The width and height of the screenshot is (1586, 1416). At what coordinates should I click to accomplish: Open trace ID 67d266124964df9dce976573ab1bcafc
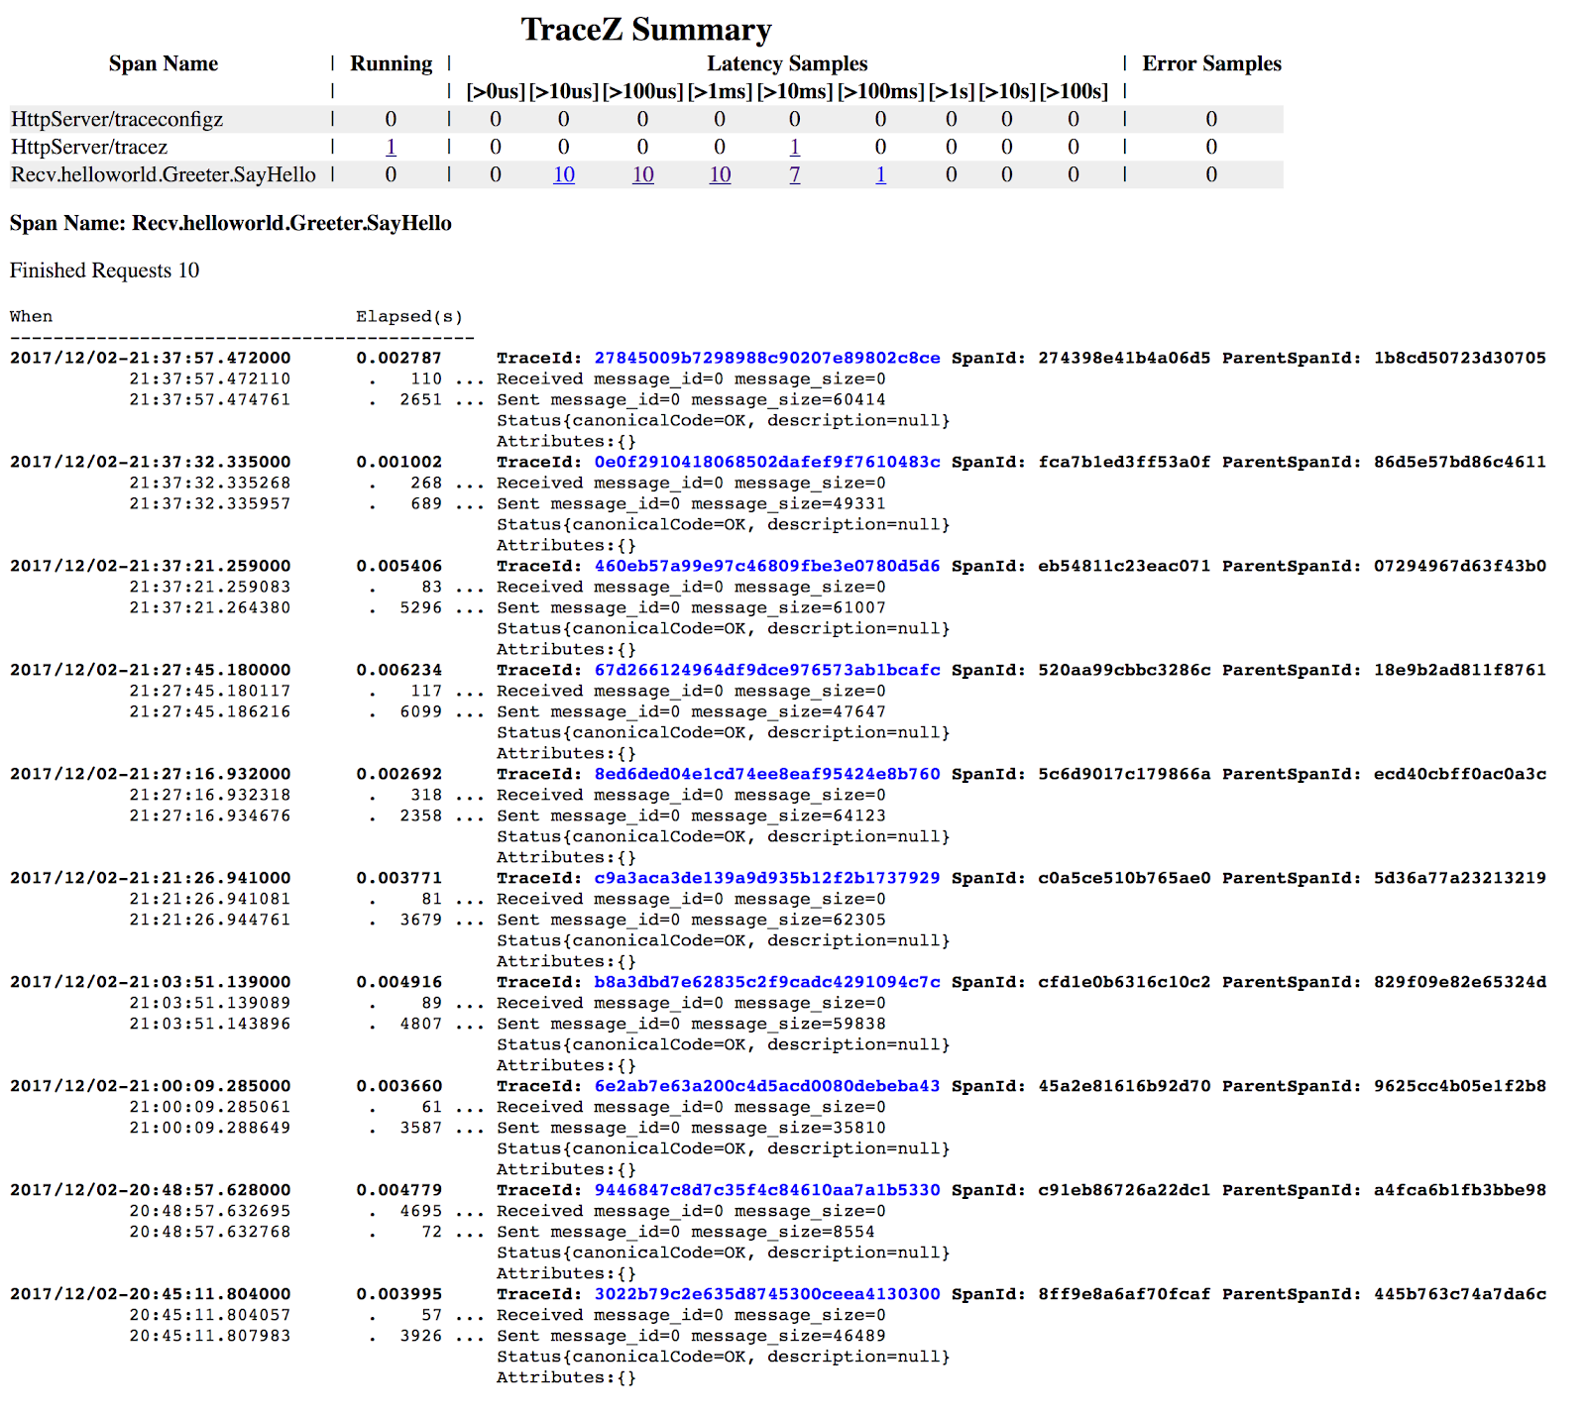(x=767, y=670)
